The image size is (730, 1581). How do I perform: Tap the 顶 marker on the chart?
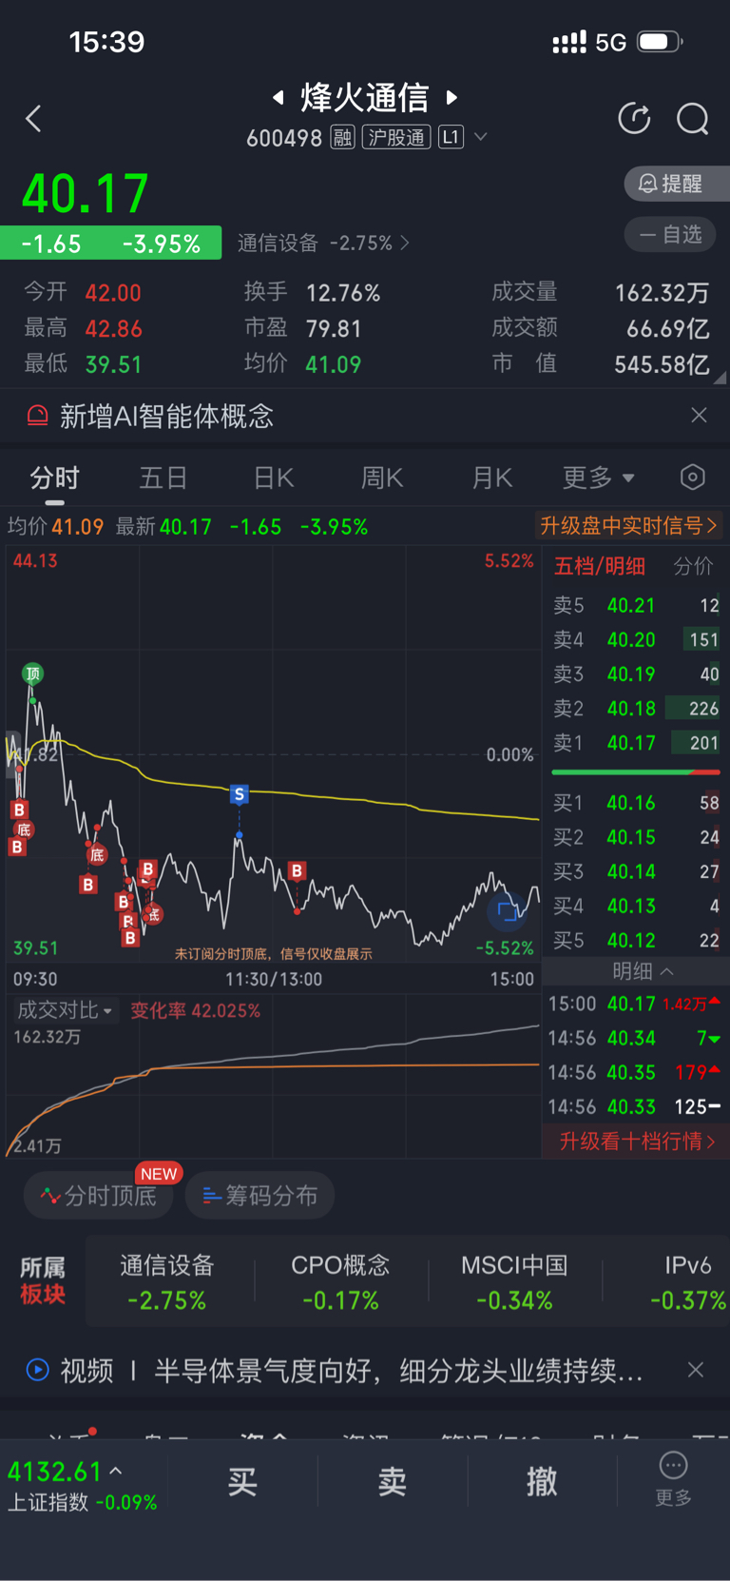tap(33, 673)
